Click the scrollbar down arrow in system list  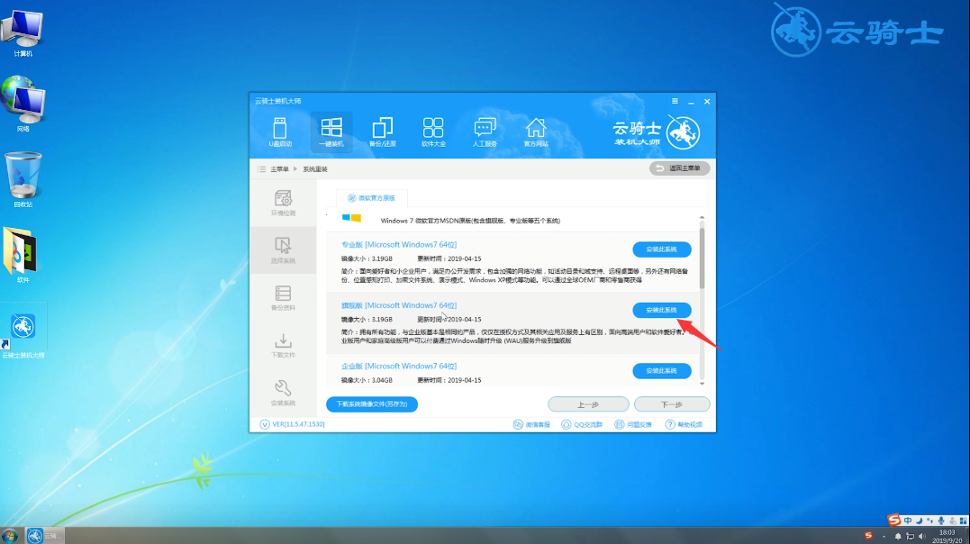click(703, 384)
